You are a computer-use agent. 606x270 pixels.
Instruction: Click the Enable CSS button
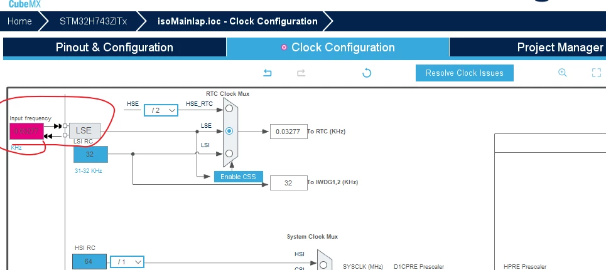click(239, 177)
